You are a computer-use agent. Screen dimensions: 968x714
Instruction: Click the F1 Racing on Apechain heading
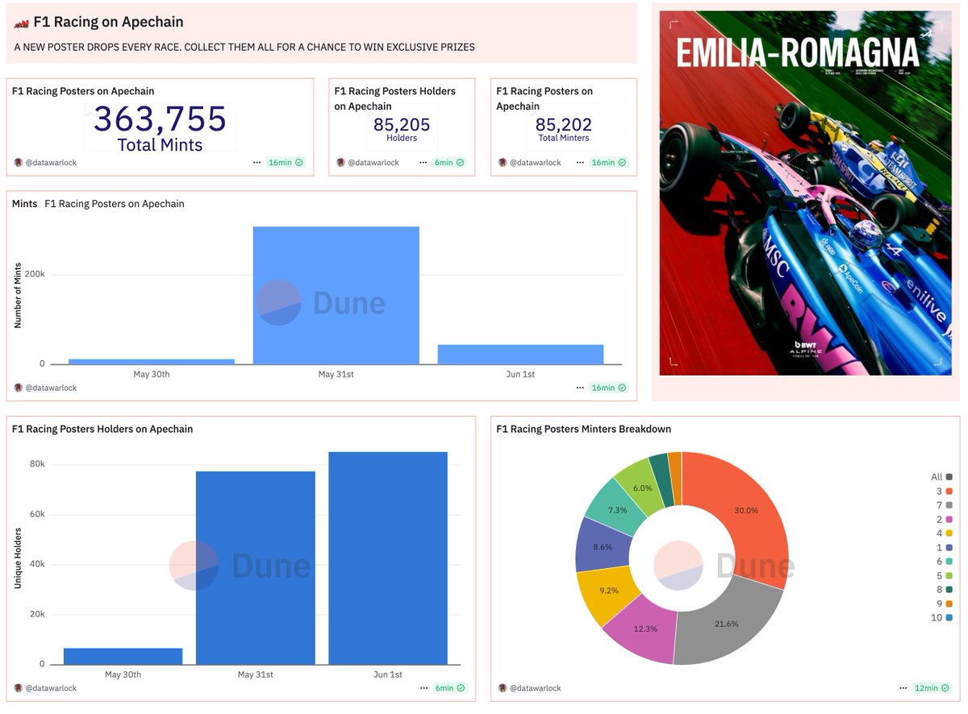tap(108, 23)
